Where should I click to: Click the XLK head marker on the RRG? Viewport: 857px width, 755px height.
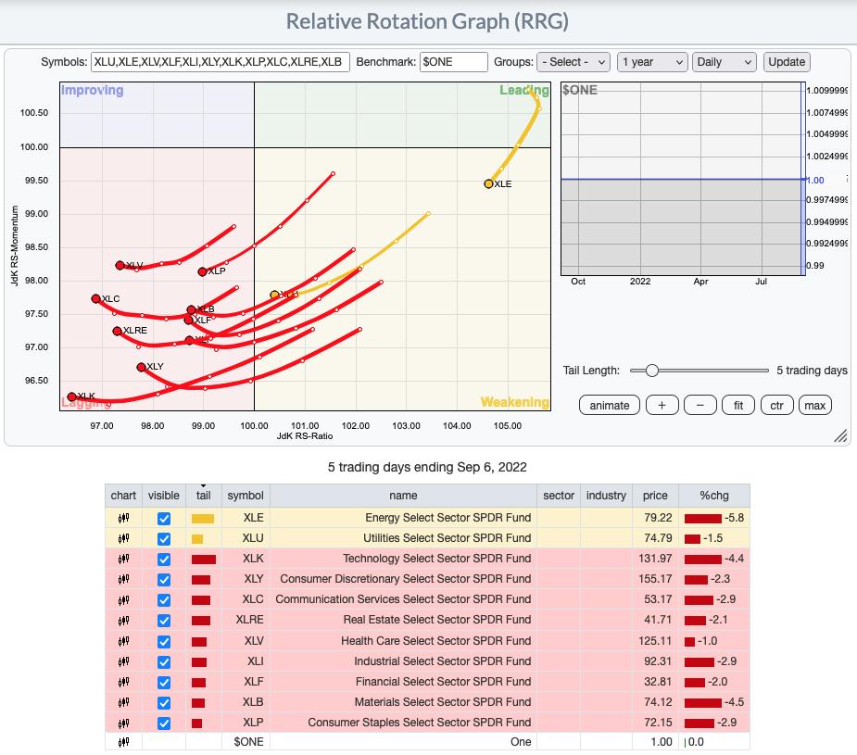71,396
